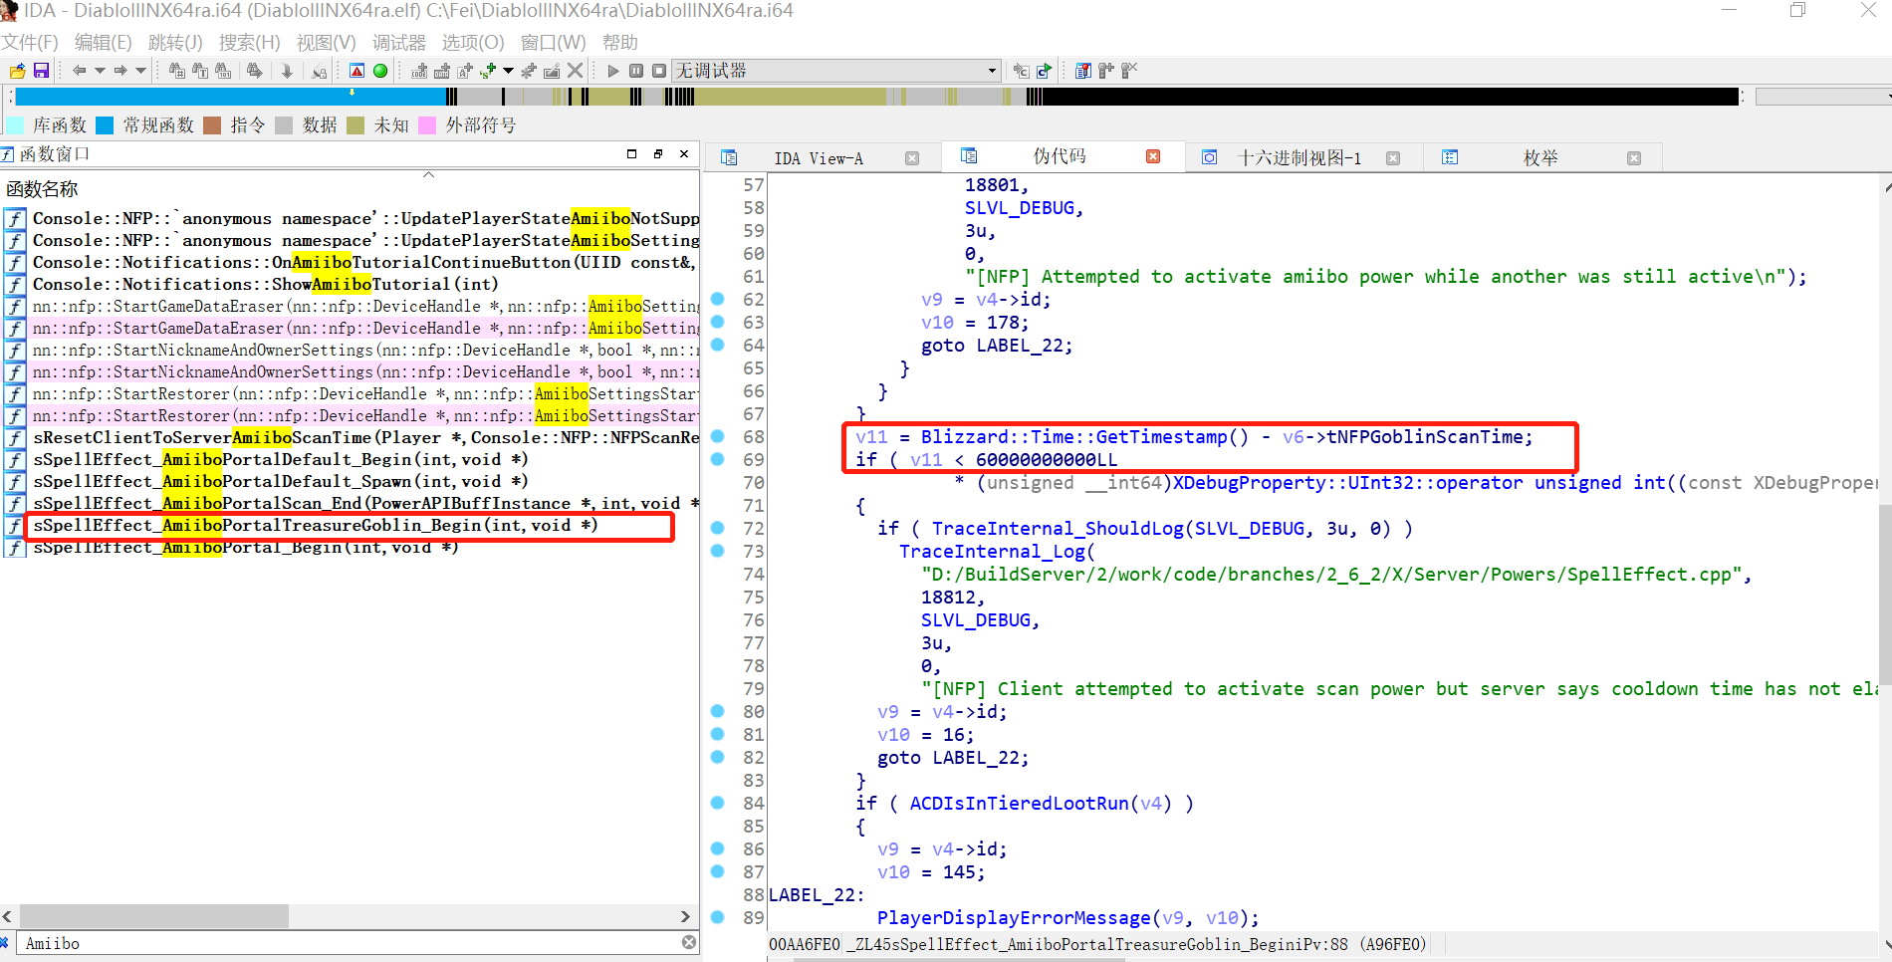The width and height of the screenshot is (1892, 962).
Task: Click the edit pencil toolbar icon
Action: point(552,71)
